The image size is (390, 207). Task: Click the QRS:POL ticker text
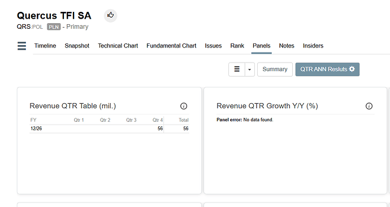(30, 27)
